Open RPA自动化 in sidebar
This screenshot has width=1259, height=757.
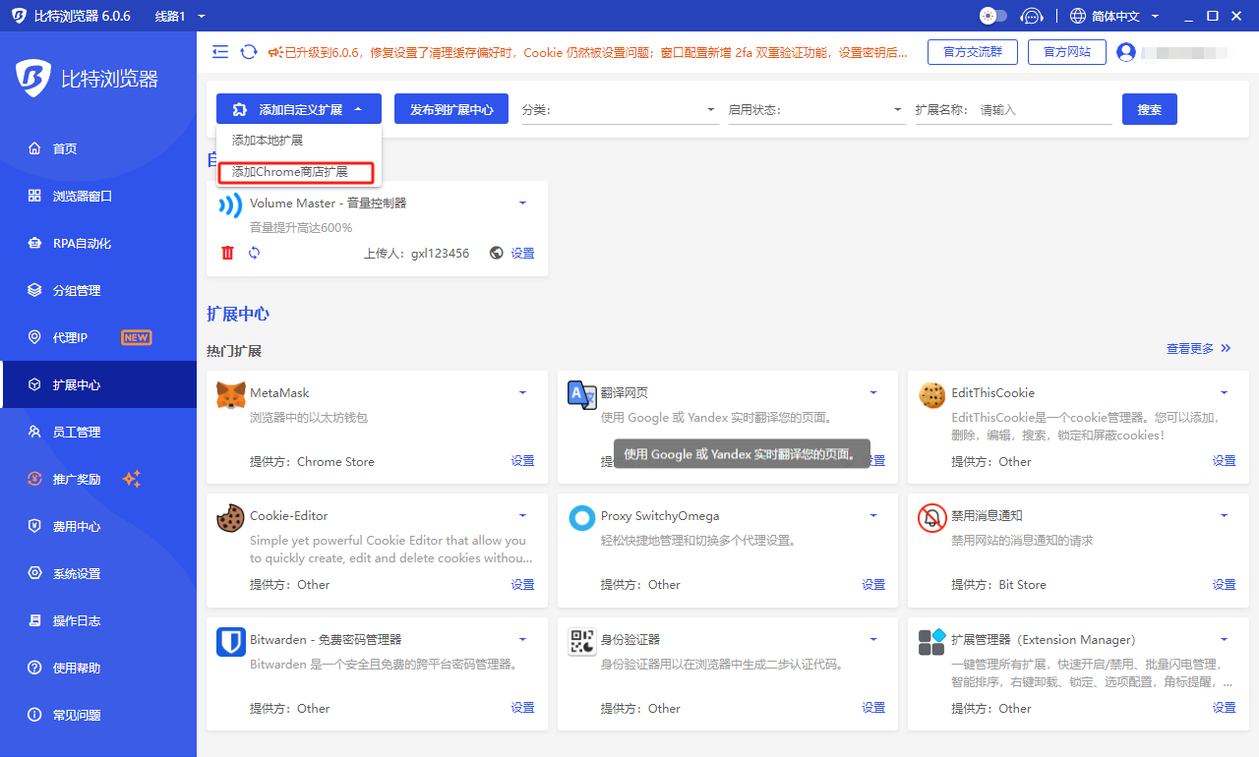tap(98, 243)
